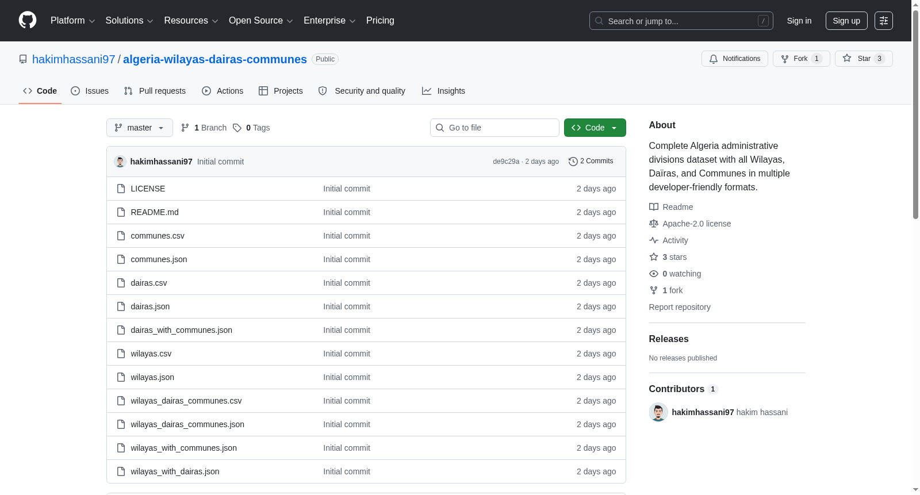
Task: Click the file icon beside wilayas.csv
Action: (121, 354)
